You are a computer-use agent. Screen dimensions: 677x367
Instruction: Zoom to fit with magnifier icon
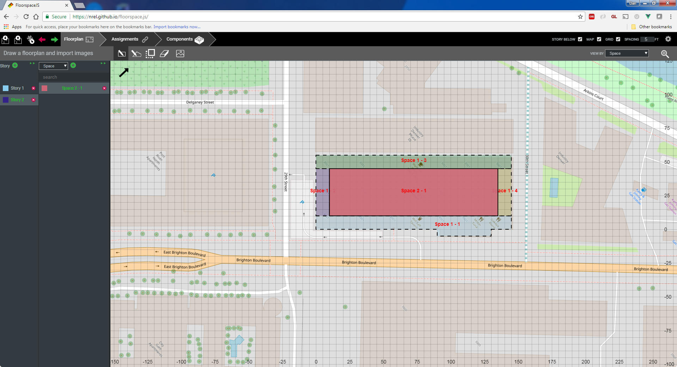[x=665, y=54]
